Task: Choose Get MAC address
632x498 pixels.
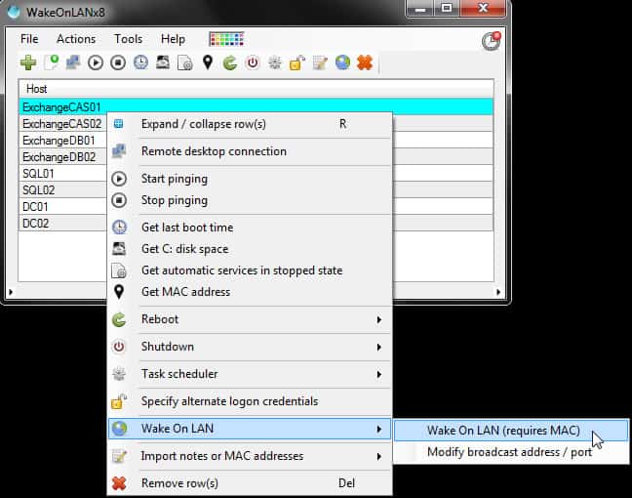Action: (250, 292)
